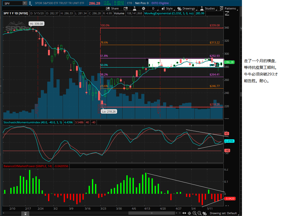Image resolution: width=281 pixels, height=216 pixels.
Task: Click the scroll right arrow beside the pan icon
Action: (180, 213)
